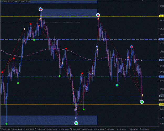Screen dimensions: 164x131
Task: Click the orange arrow near 68.20 on 26 Mar
Action: (24, 29)
